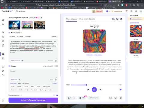Select the Genre style tab
This screenshot has height=108, width=144.
[x=19, y=83]
